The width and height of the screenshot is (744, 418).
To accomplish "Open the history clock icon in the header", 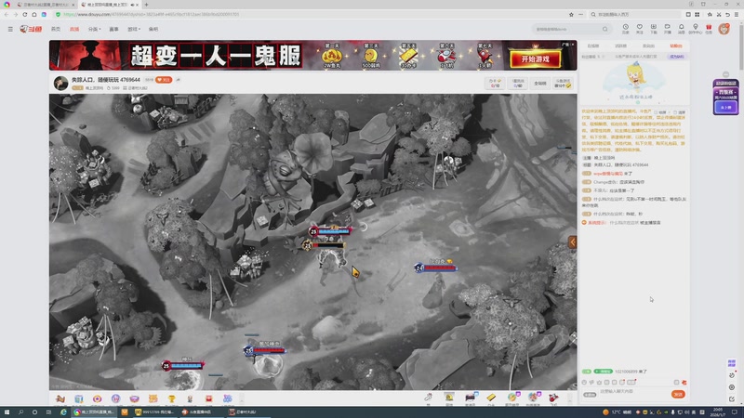I will 625,29.
